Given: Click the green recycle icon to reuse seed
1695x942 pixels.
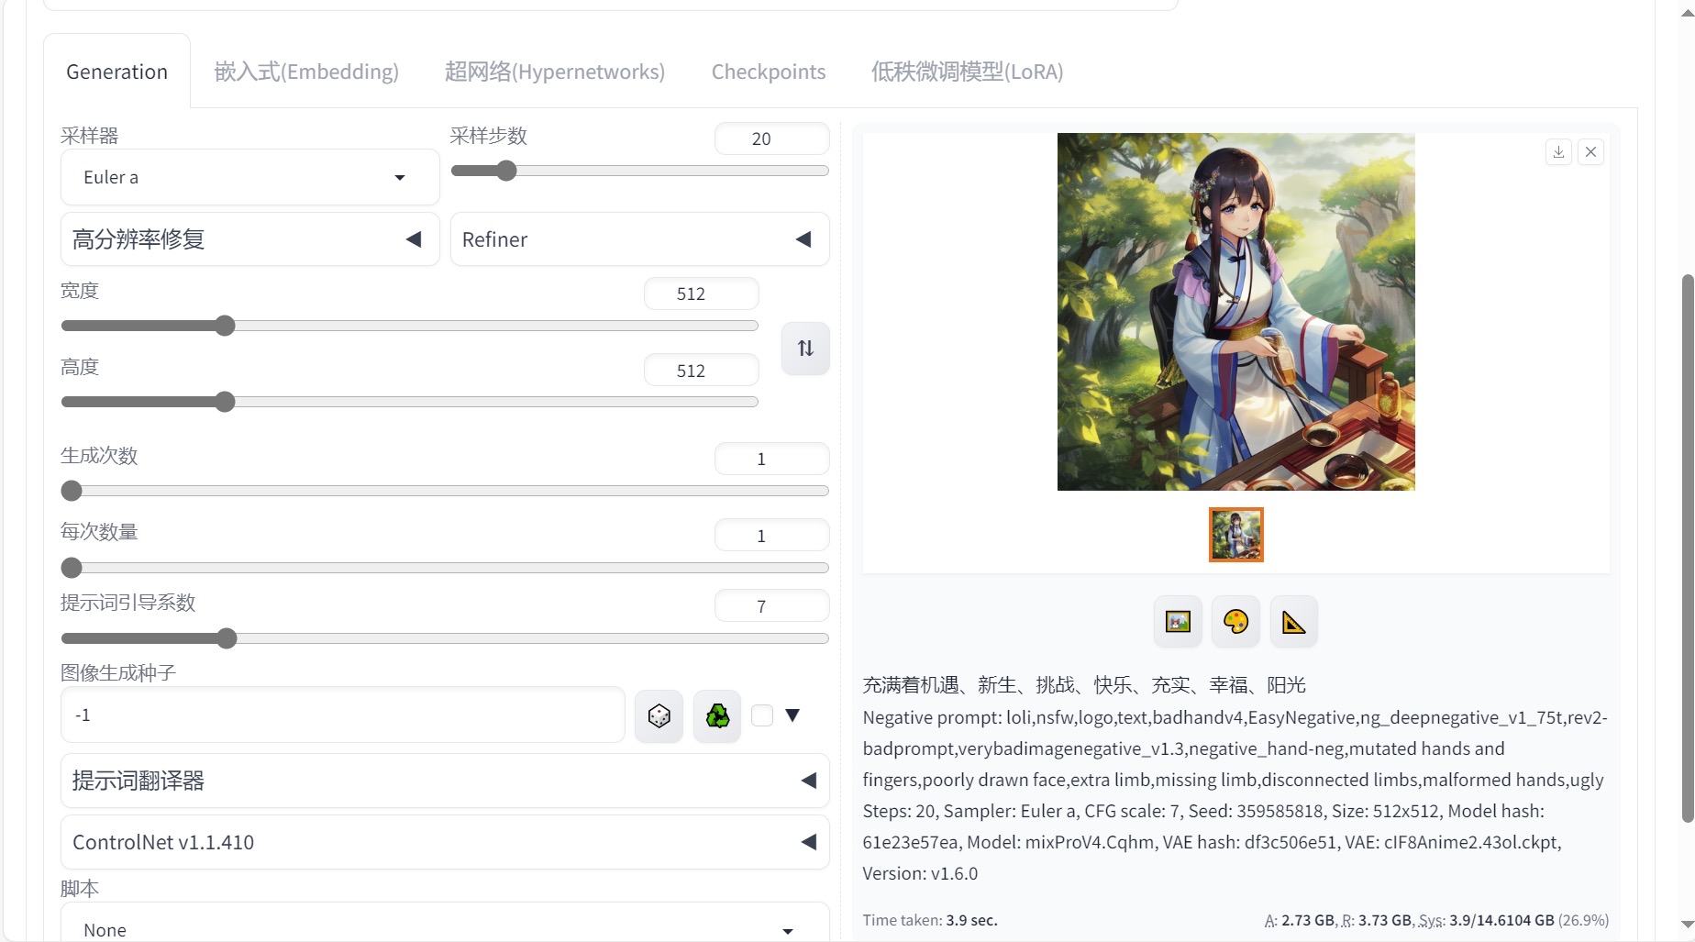Looking at the screenshot, I should [x=717, y=715].
